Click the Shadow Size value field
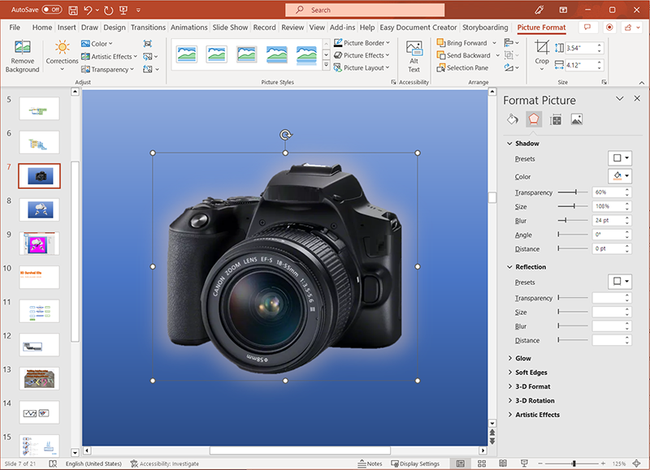 (x=608, y=206)
